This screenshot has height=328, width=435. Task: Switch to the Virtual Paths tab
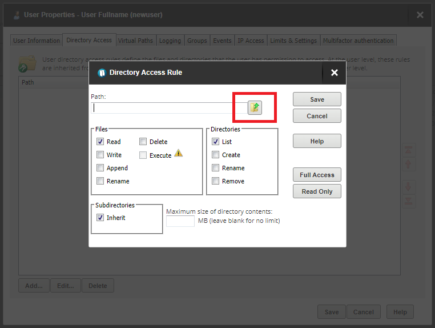(x=135, y=41)
